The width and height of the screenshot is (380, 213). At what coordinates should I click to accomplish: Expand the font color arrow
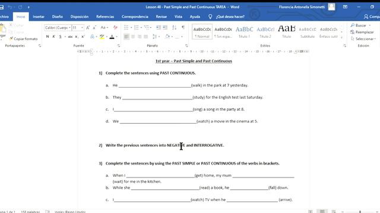point(117,37)
